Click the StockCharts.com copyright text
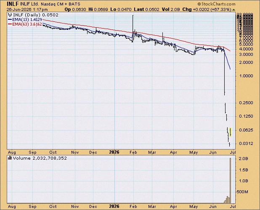Screen dimensions: 260x210 click(x=216, y=4)
